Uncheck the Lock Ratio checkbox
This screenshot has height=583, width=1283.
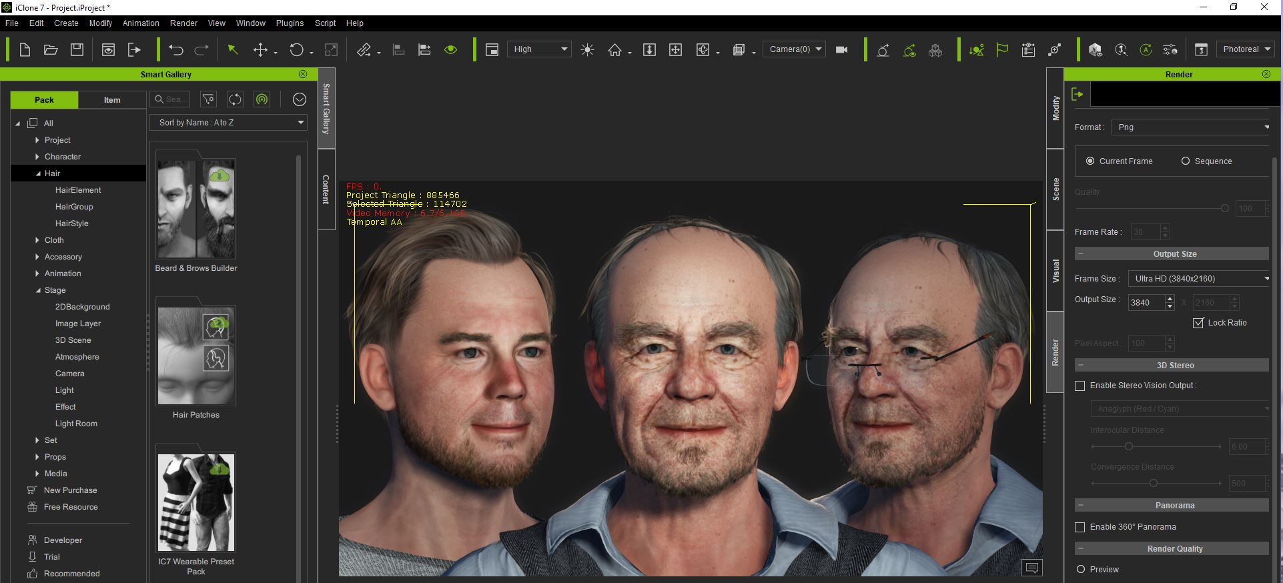click(x=1198, y=323)
